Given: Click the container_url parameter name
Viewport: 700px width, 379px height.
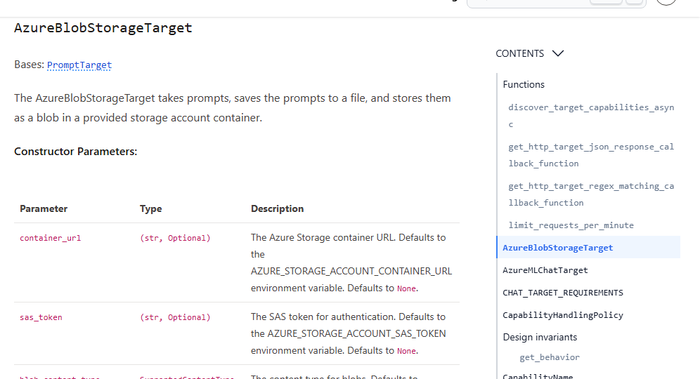Looking at the screenshot, I should click(x=51, y=238).
